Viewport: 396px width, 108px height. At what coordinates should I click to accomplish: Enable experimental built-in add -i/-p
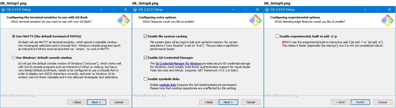(277, 36)
